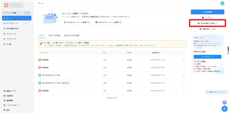This screenshot has height=113, width=229.
Task: Go to ホーム in the sidebar
Action: click(17, 18)
